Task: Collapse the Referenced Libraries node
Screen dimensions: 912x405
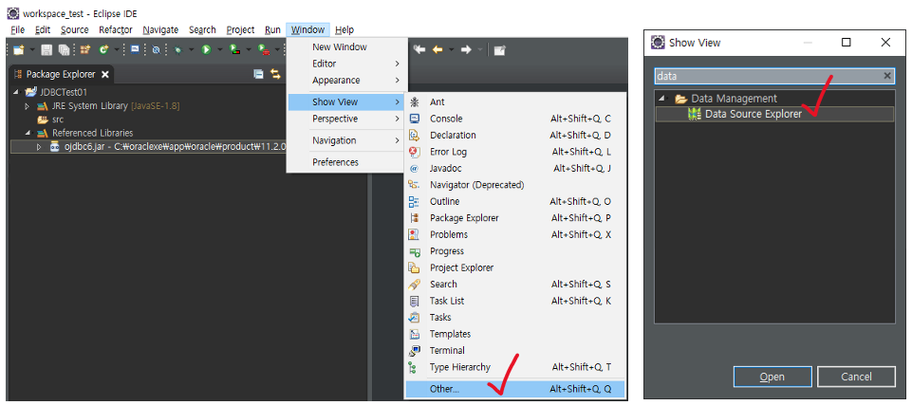Action: 27,133
